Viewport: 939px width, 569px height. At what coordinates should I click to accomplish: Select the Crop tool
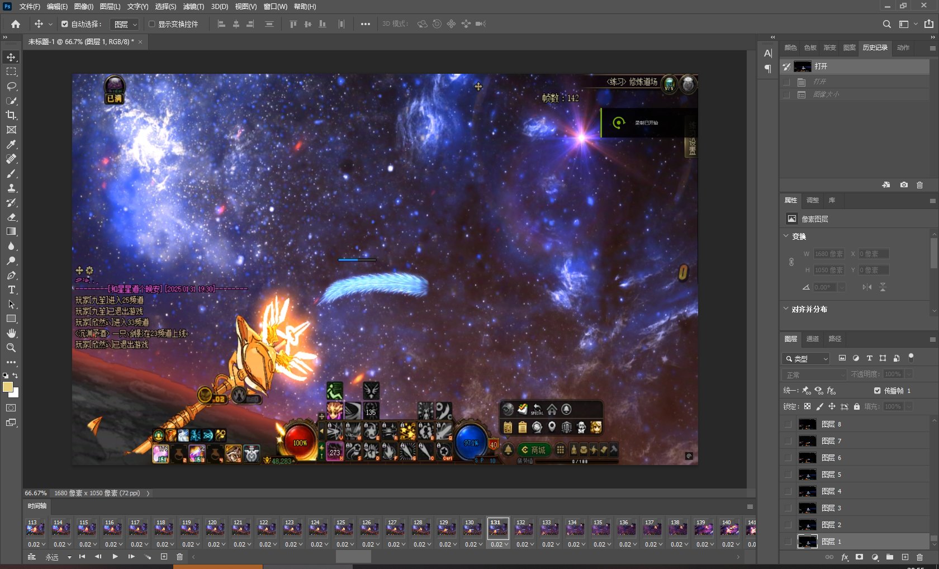click(11, 115)
